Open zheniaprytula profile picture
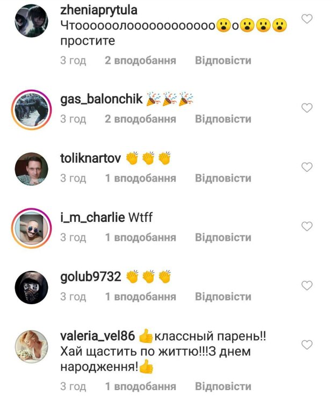 [31, 21]
